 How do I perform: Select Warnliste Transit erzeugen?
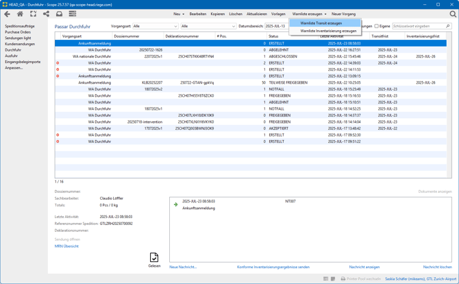[325, 23]
